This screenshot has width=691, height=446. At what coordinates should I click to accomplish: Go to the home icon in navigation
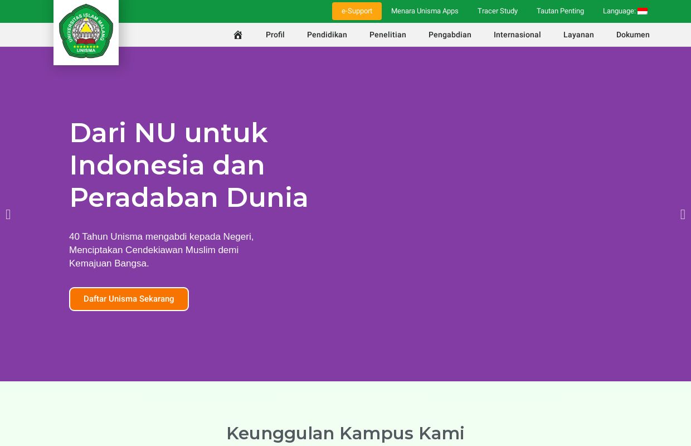(238, 35)
